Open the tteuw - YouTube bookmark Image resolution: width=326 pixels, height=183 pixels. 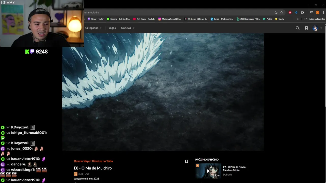click(x=144, y=19)
